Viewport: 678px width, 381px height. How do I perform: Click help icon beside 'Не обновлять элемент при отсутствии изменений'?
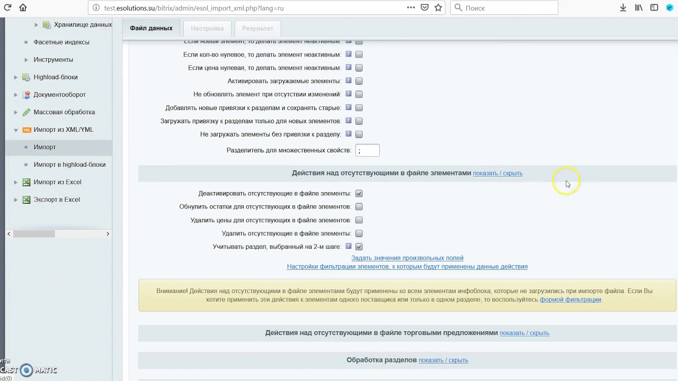click(x=349, y=94)
